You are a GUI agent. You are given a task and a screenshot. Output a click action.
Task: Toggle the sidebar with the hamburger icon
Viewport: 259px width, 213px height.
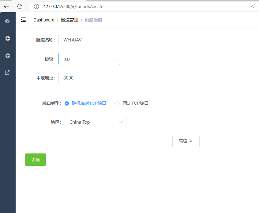[23, 20]
